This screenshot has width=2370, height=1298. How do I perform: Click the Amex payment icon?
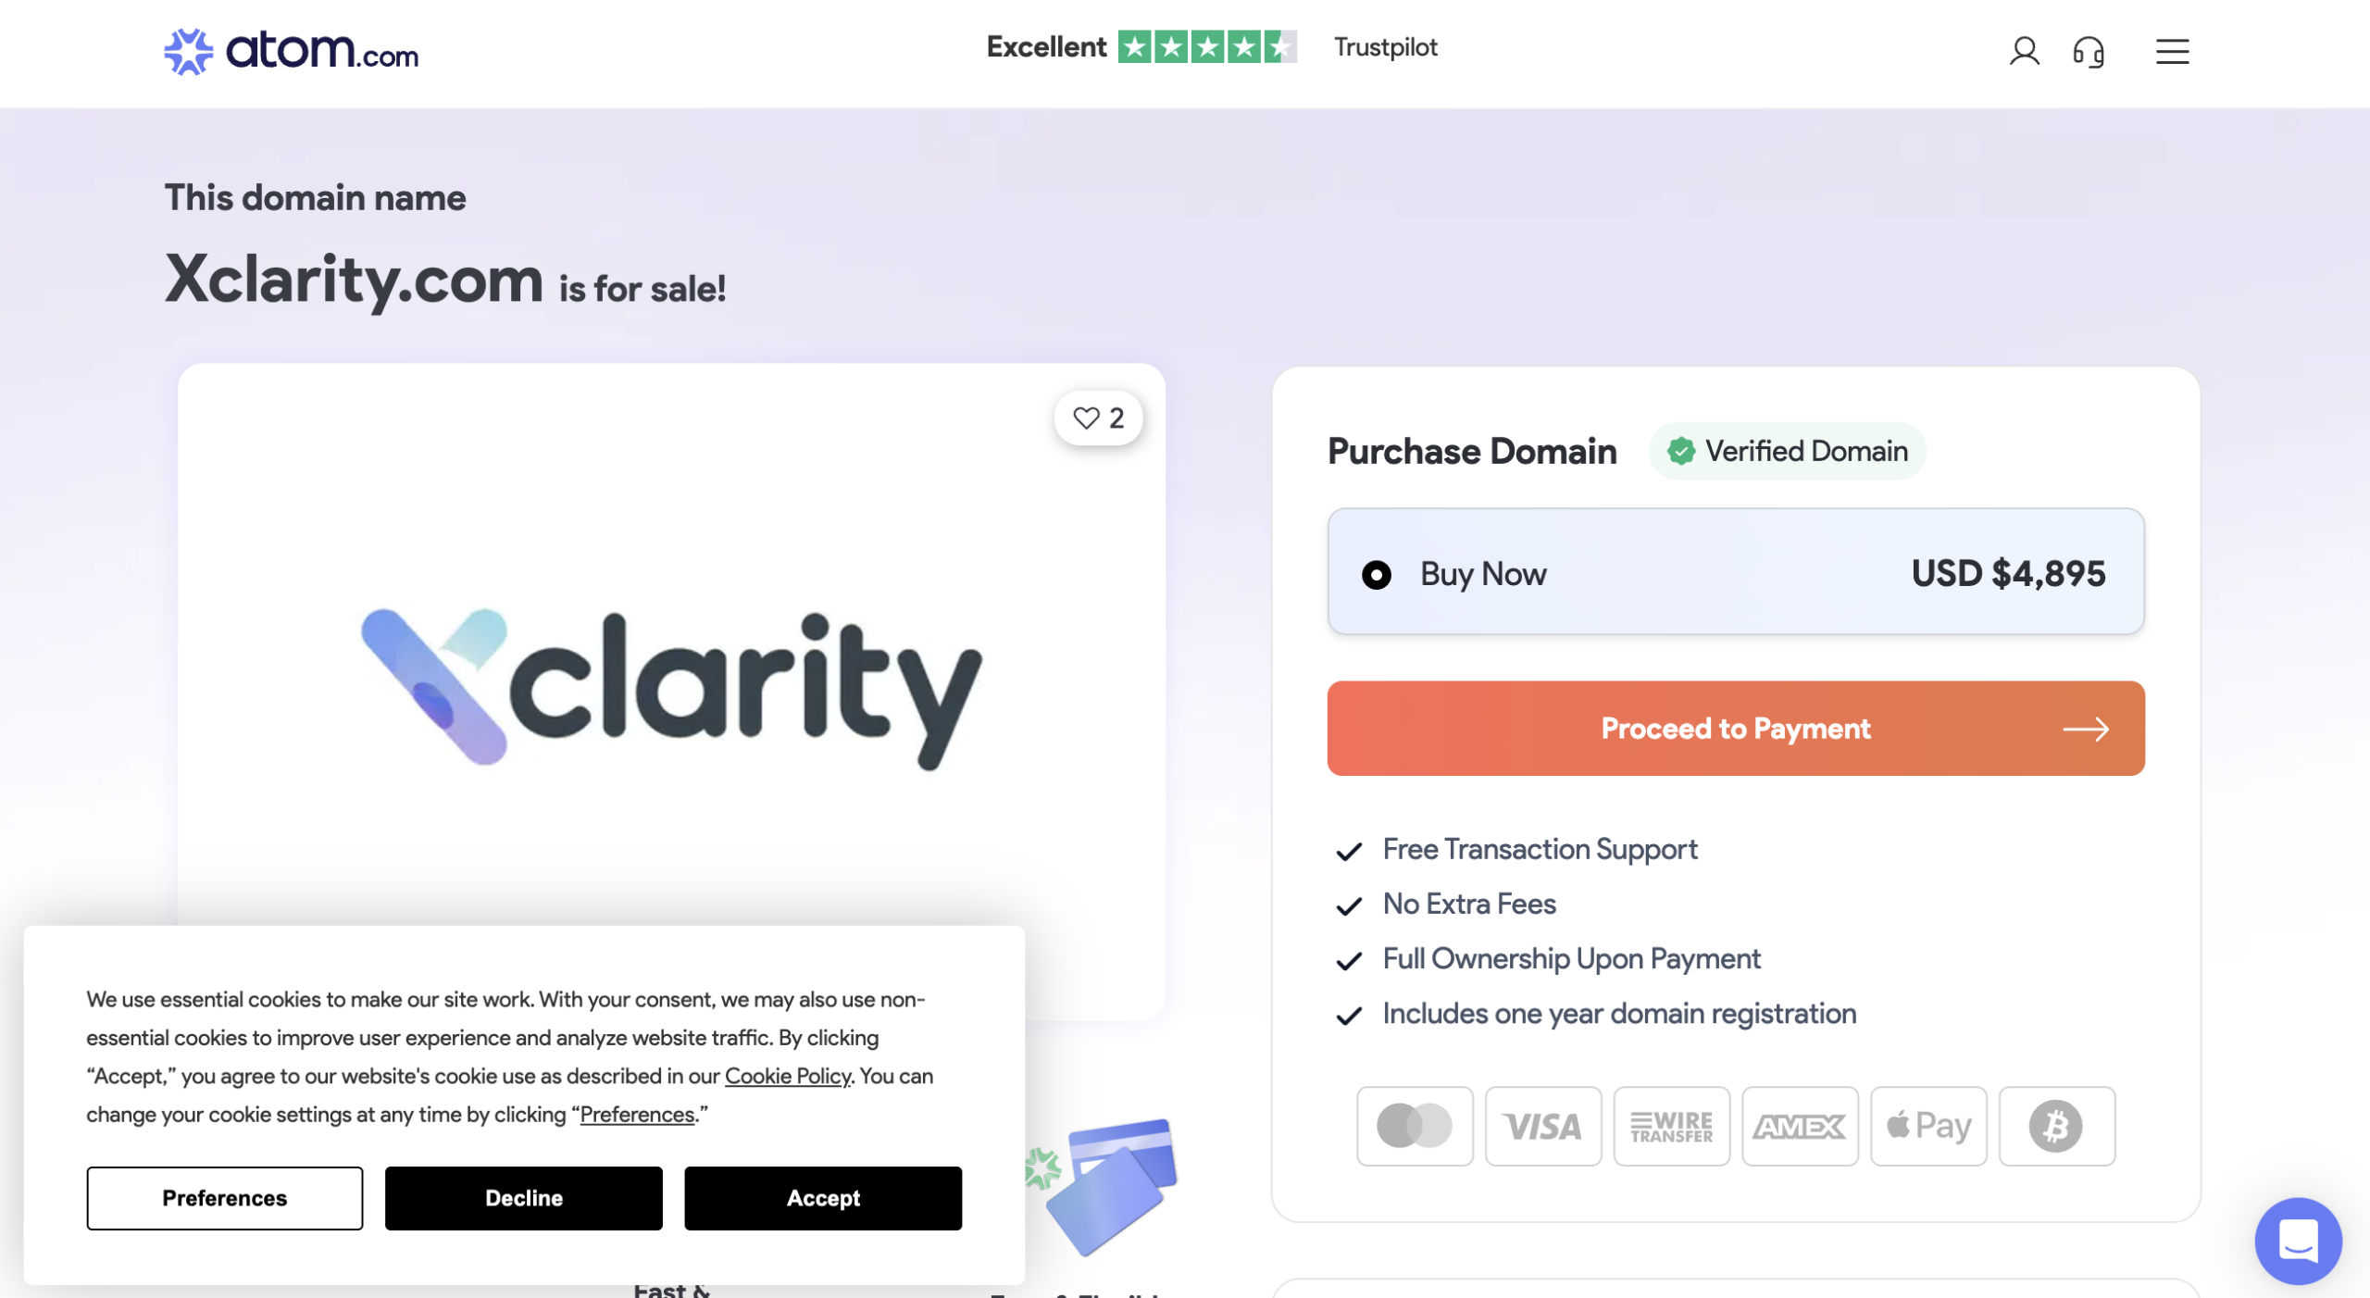[1800, 1126]
